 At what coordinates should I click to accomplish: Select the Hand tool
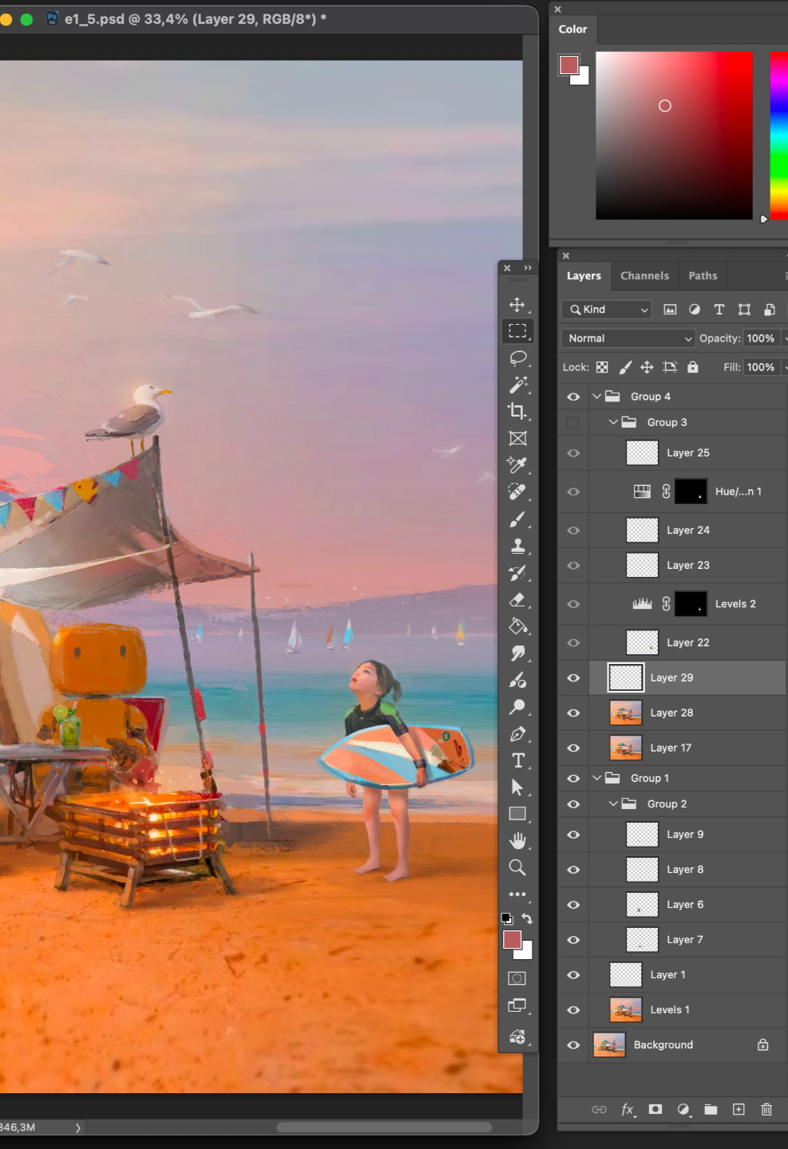click(x=517, y=841)
